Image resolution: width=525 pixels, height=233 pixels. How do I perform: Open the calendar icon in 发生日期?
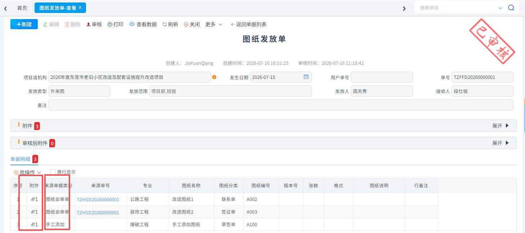[x=306, y=77]
